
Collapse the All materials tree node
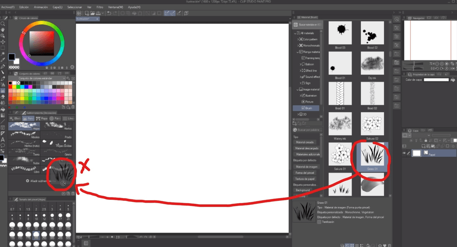295,33
